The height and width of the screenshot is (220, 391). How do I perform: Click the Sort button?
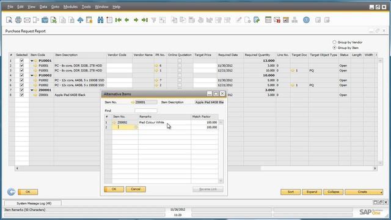(291, 192)
